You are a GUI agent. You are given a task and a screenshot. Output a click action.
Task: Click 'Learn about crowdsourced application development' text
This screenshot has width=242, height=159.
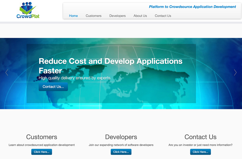point(42,145)
